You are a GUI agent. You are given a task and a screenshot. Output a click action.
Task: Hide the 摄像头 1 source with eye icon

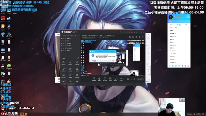(62, 38)
